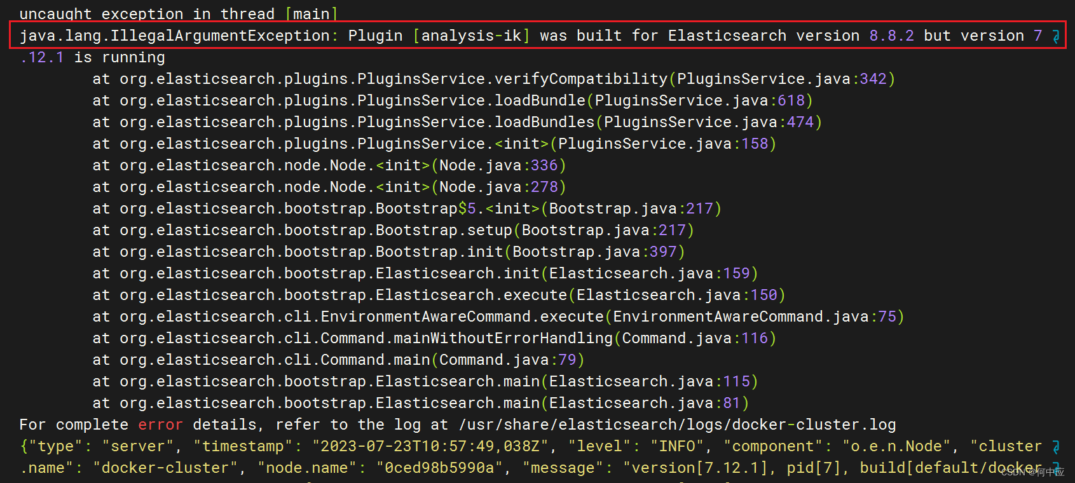
Task: Click the Command.mainWithoutErrorHandling stack frame
Action: [x=434, y=338]
